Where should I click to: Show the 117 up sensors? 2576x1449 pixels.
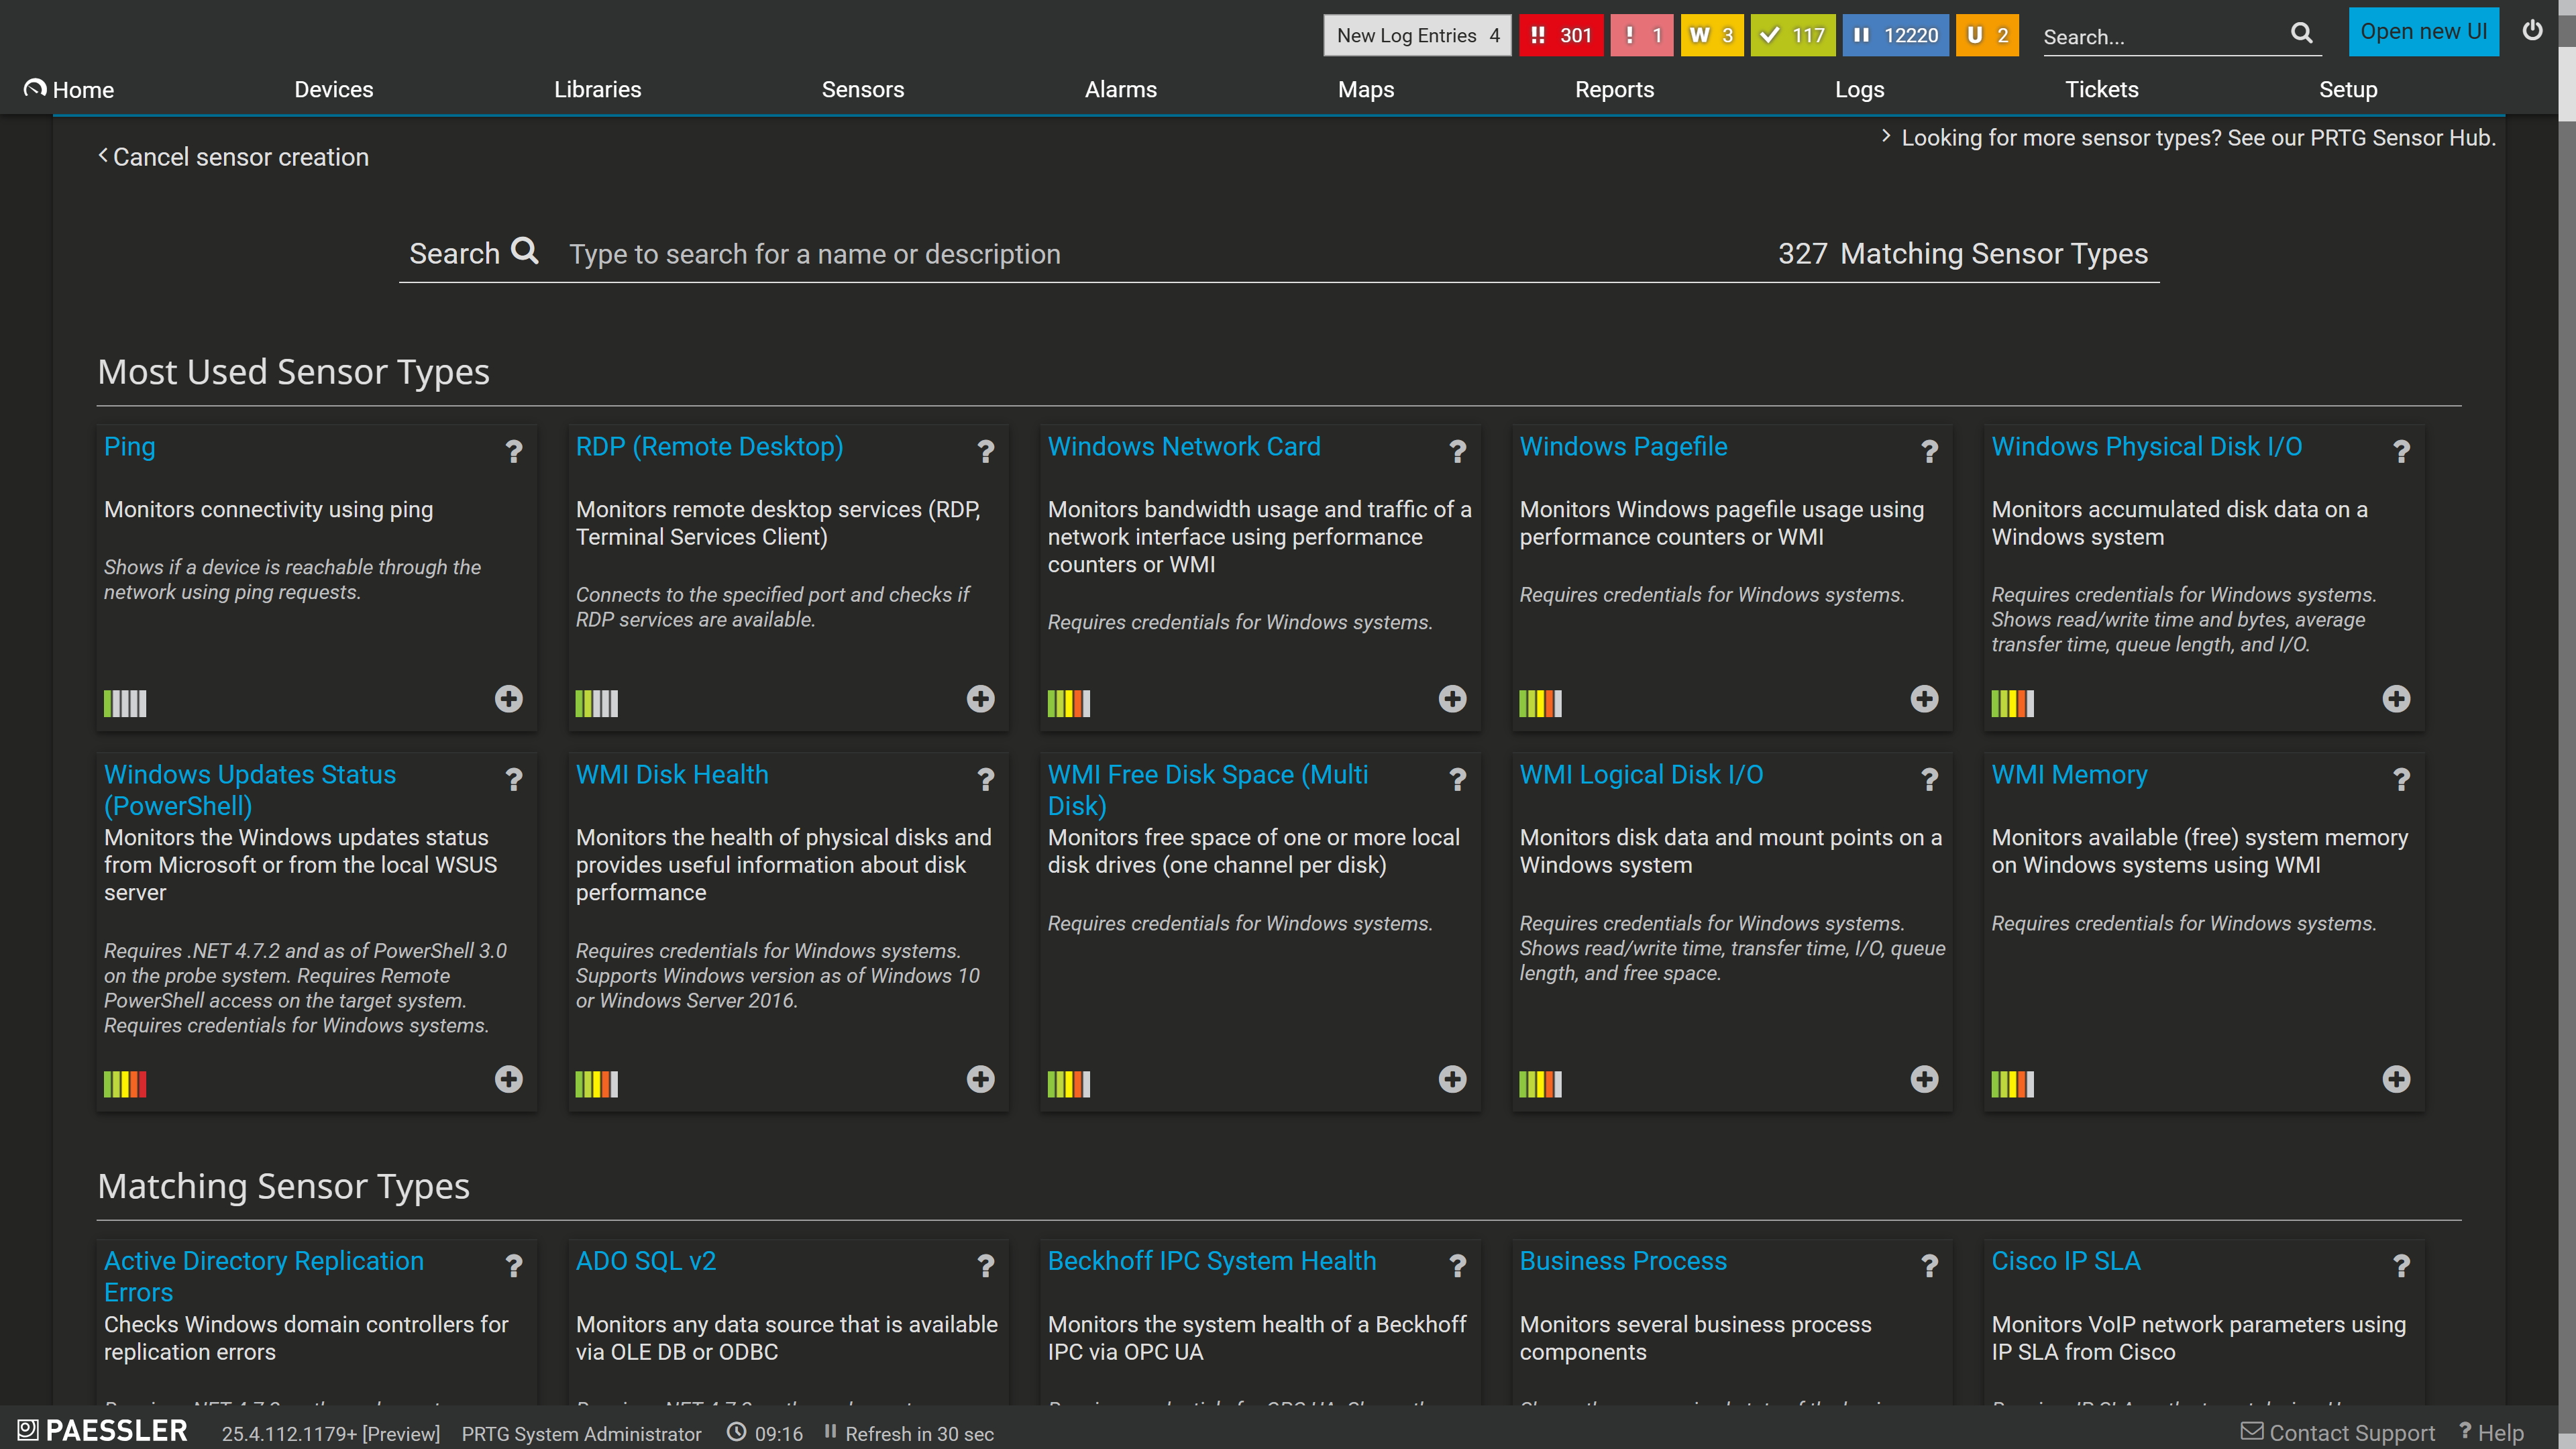coord(1793,35)
